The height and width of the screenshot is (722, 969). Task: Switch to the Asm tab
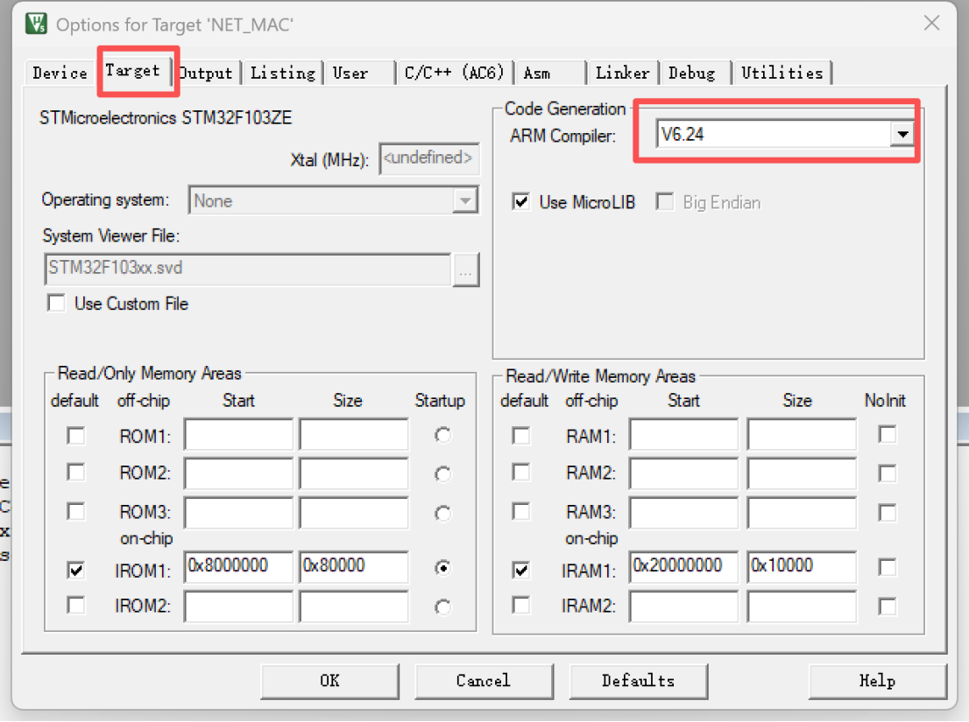pos(550,73)
